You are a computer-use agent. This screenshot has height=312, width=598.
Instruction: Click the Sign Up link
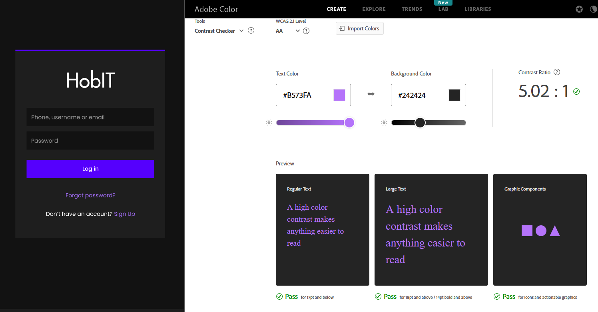click(124, 214)
